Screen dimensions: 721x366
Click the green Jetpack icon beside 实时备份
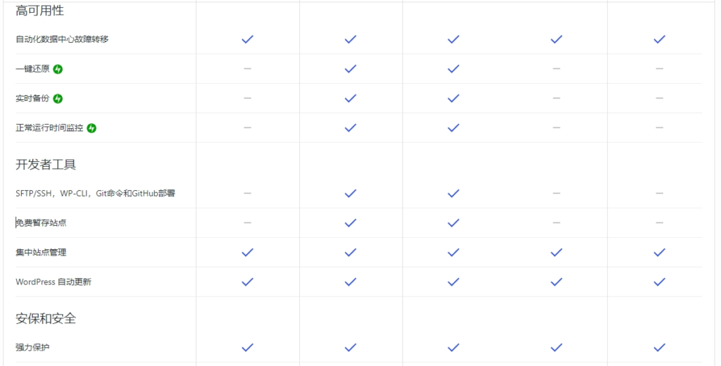(x=58, y=99)
